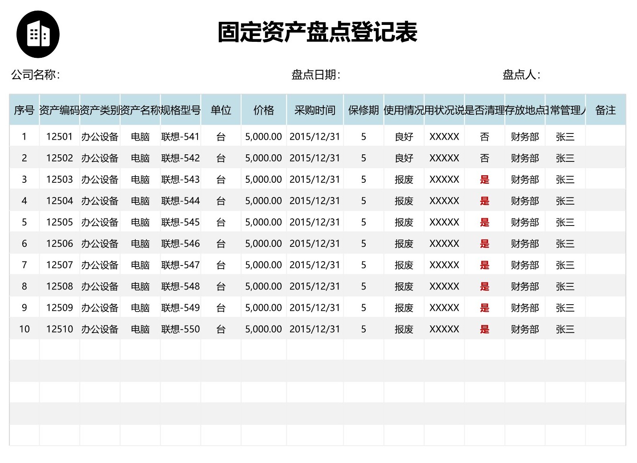Click the 联想-547 model cell
637x463 pixels.
tap(181, 265)
